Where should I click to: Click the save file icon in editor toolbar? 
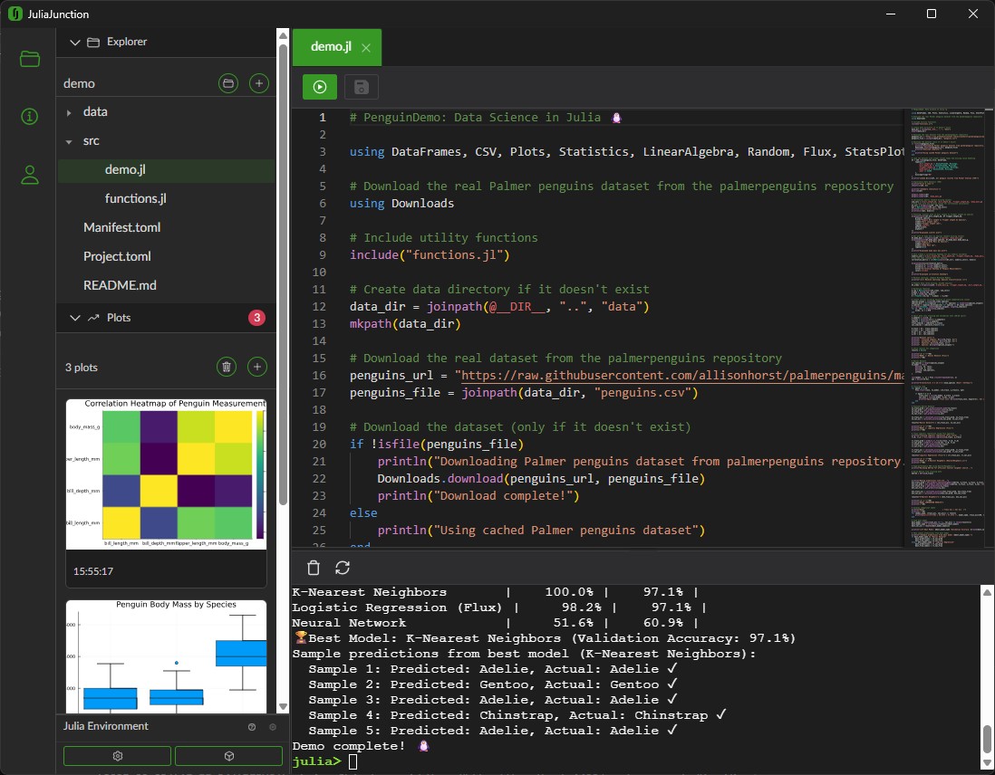pyautogui.click(x=361, y=87)
